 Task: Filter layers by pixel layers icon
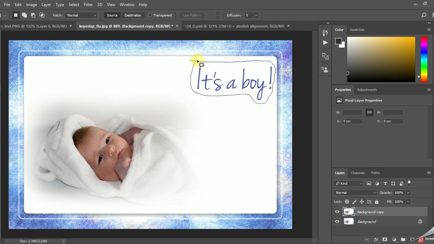369,183
